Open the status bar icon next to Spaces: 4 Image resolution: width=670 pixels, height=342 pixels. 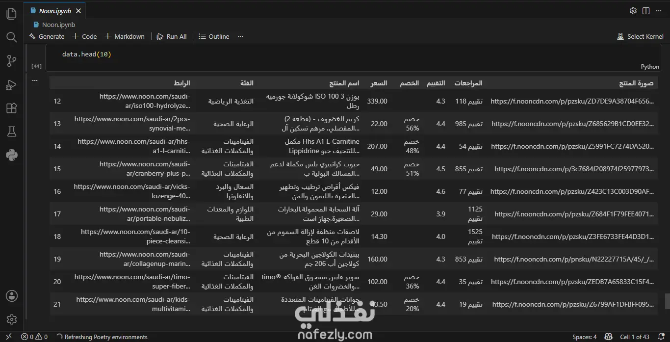point(609,337)
